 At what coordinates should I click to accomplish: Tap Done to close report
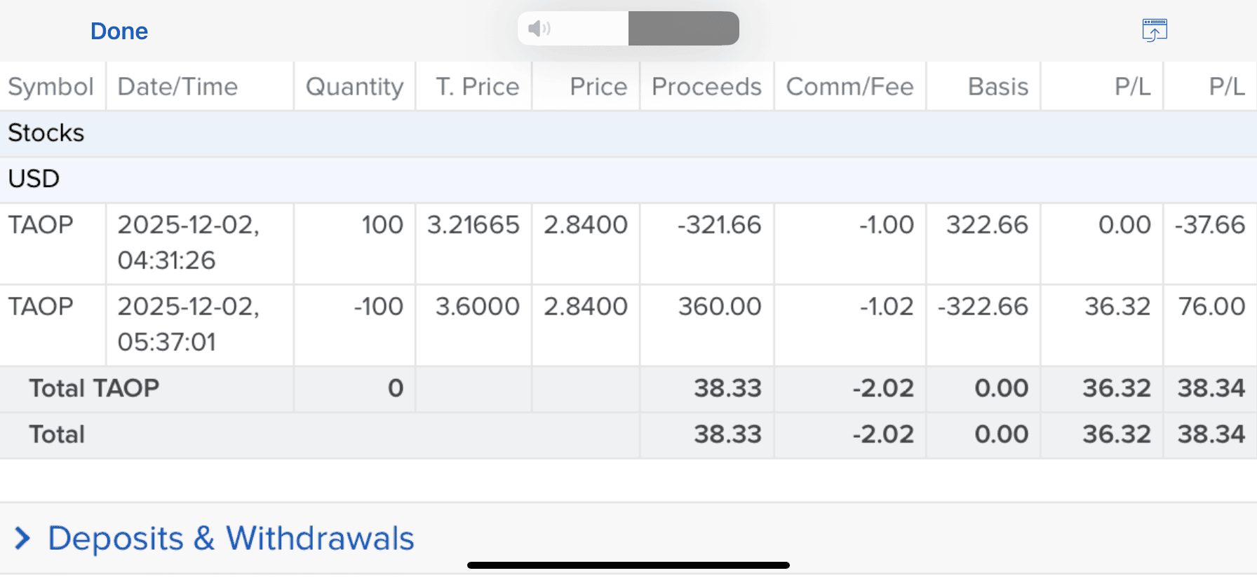pos(119,31)
